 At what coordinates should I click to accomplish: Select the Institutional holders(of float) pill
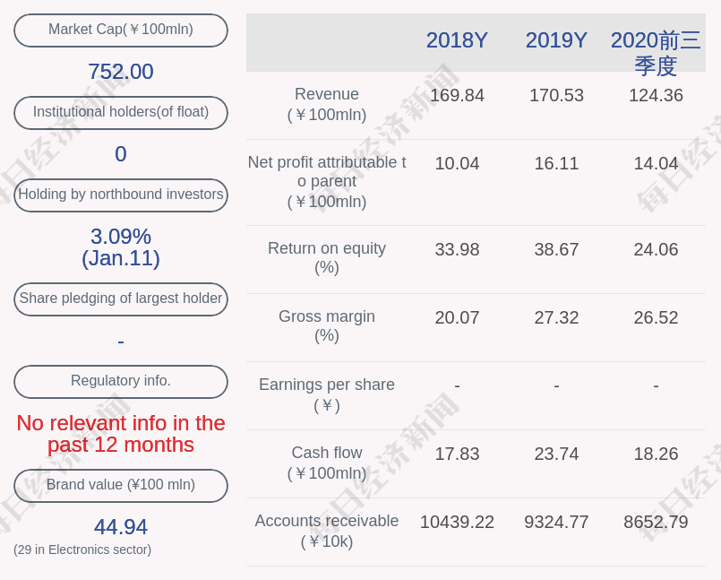tap(121, 112)
